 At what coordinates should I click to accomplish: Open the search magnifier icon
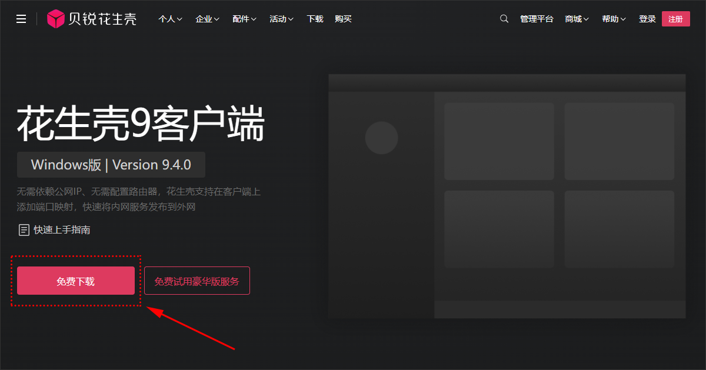pyautogui.click(x=504, y=19)
